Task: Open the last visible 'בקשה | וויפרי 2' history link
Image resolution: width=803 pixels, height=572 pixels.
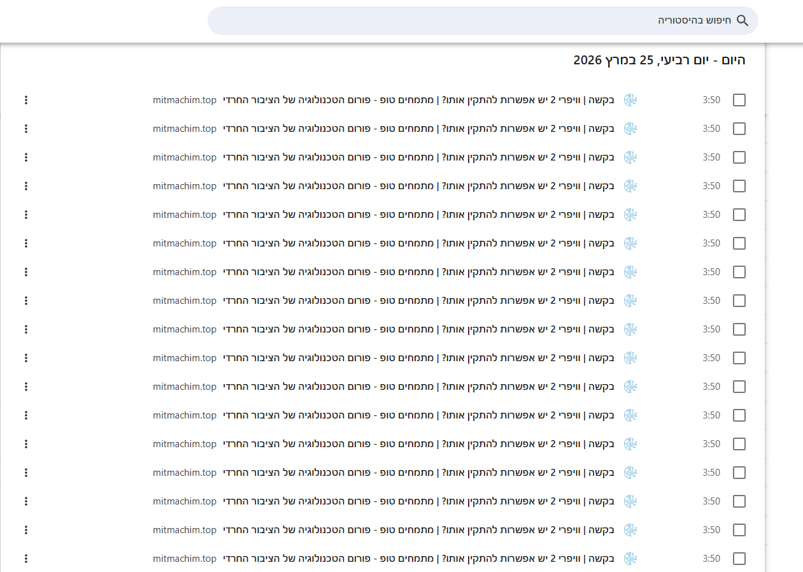Action: pos(418,559)
